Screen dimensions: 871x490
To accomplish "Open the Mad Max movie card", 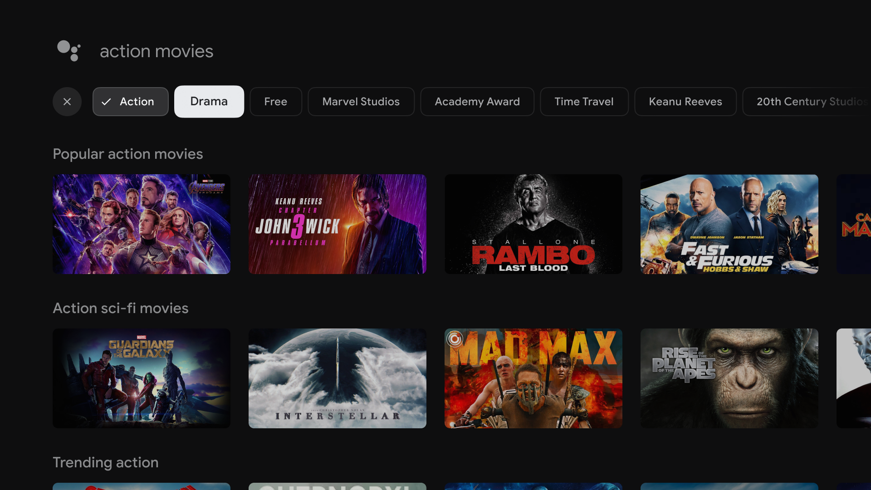I will click(x=533, y=378).
